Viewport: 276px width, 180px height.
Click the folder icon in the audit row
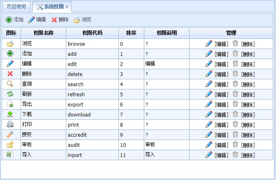10,144
